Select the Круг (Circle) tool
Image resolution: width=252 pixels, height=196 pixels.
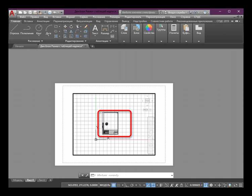pyautogui.click(x=38, y=29)
